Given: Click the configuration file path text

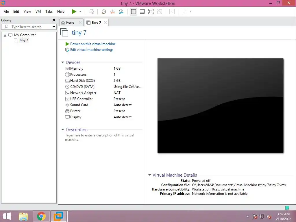Looking at the screenshot, I should click(239, 185).
